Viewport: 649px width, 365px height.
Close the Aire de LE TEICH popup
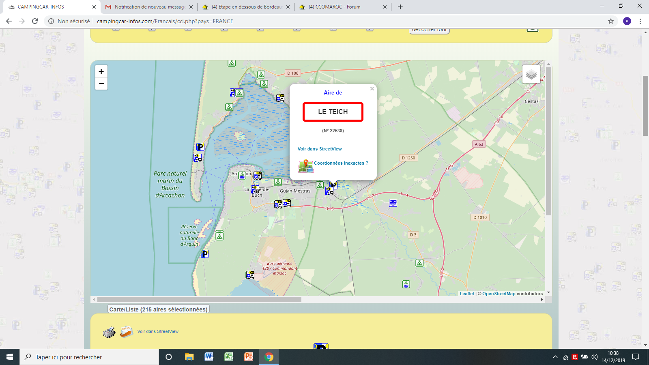pos(372,89)
